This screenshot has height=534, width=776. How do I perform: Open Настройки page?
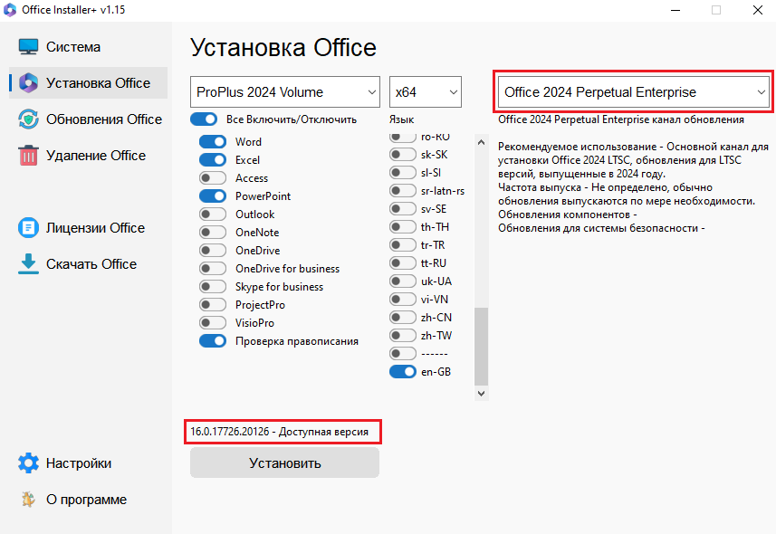[88, 463]
